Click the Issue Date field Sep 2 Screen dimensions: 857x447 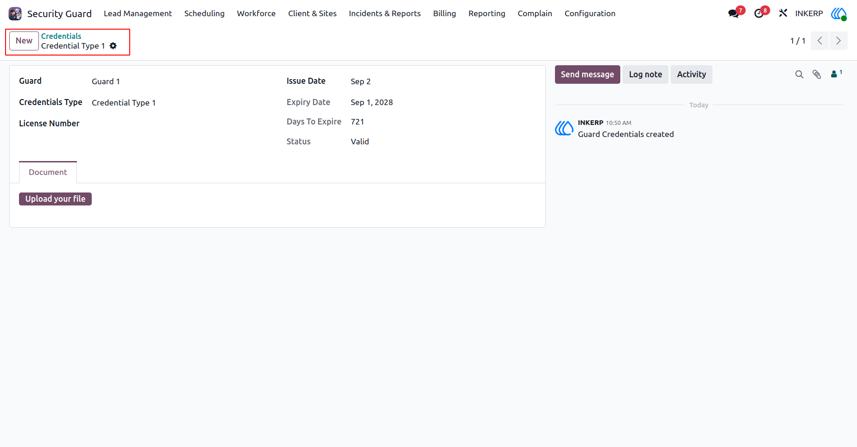pos(360,81)
